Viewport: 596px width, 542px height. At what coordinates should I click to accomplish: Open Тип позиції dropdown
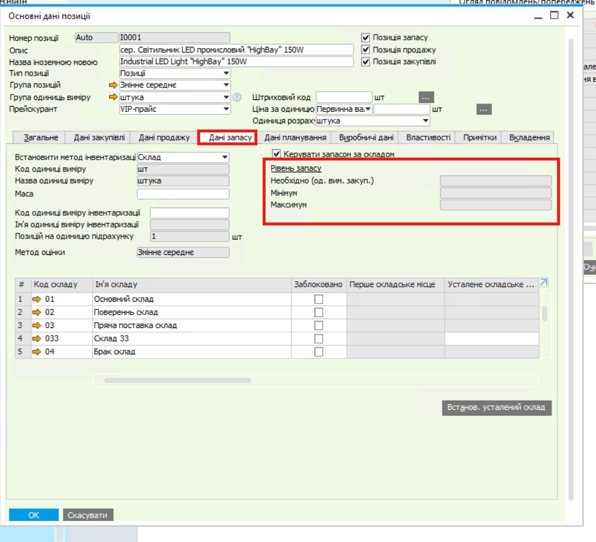tap(226, 74)
